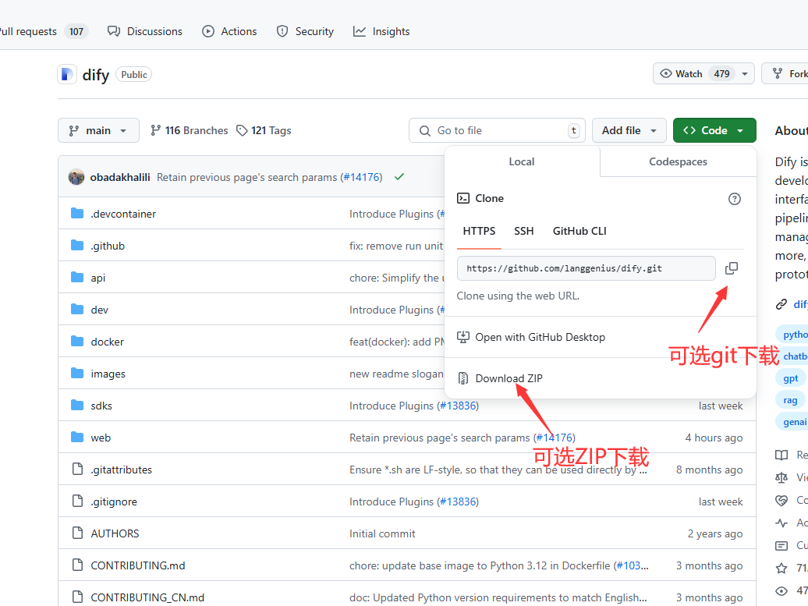Click obadakhalili's avatar image

(x=76, y=177)
